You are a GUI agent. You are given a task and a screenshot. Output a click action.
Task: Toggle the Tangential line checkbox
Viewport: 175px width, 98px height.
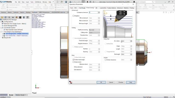[106, 52]
